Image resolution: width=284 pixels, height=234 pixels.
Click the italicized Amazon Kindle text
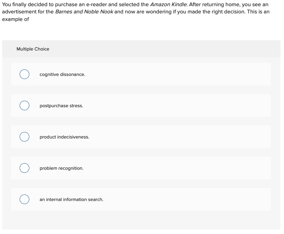[x=168, y=4]
